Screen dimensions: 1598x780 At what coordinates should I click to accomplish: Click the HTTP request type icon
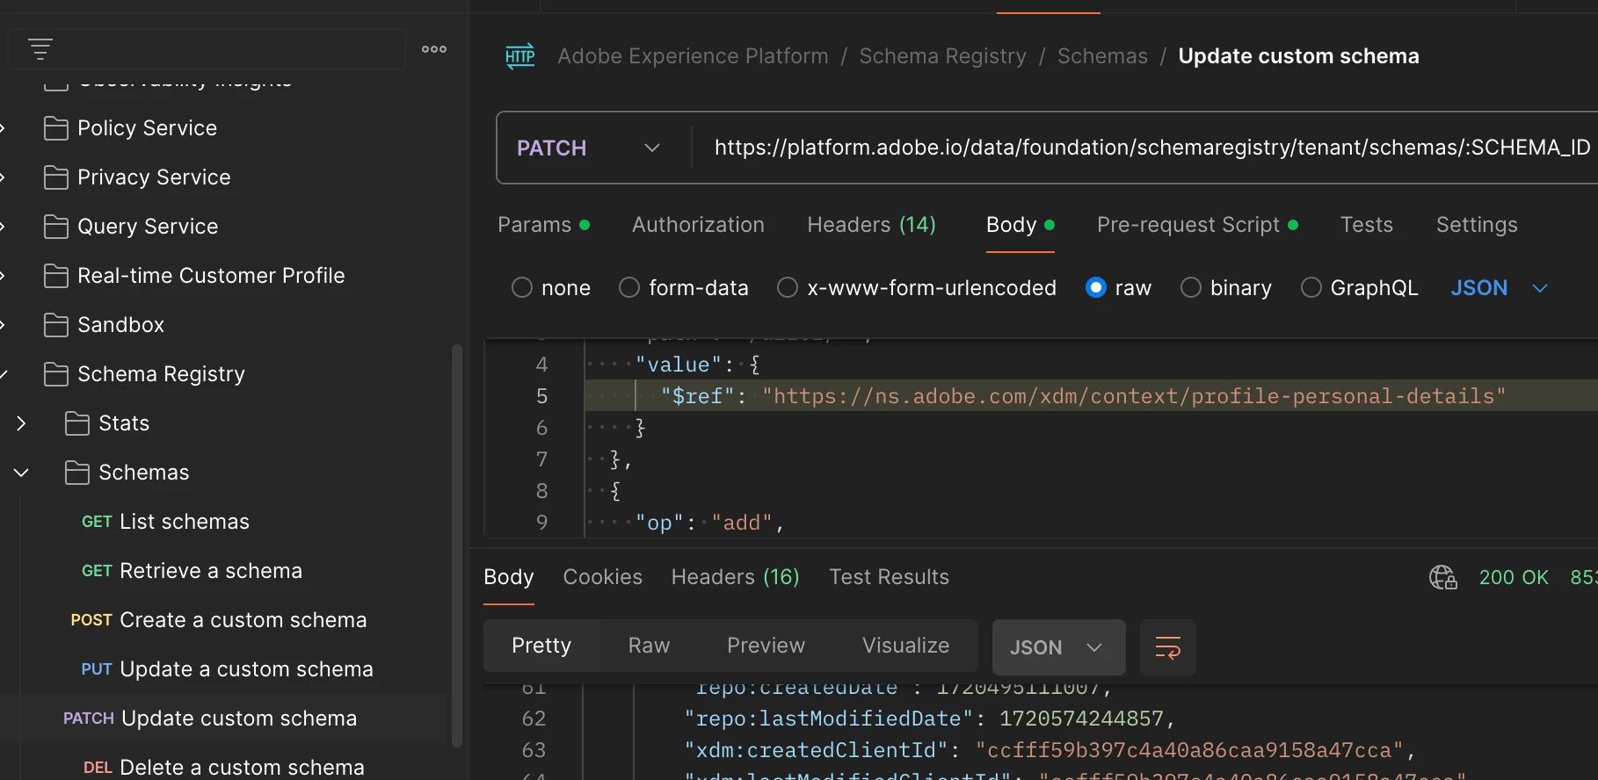[520, 56]
